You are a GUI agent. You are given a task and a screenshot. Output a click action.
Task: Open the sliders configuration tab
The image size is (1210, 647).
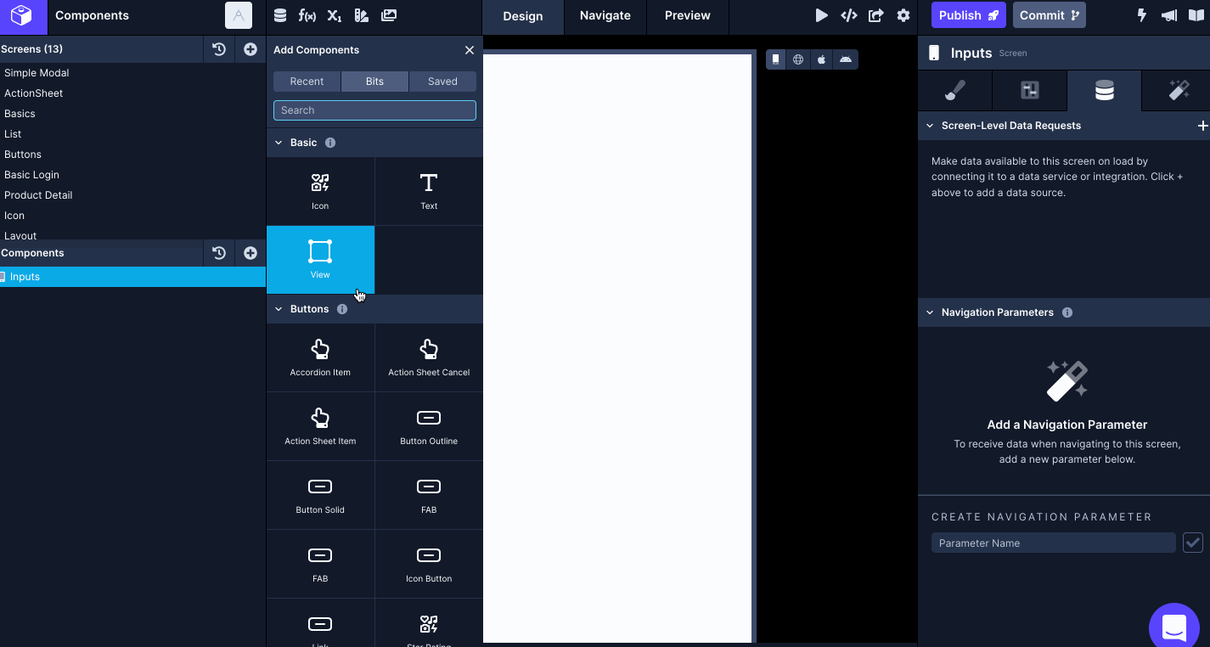tap(1029, 90)
